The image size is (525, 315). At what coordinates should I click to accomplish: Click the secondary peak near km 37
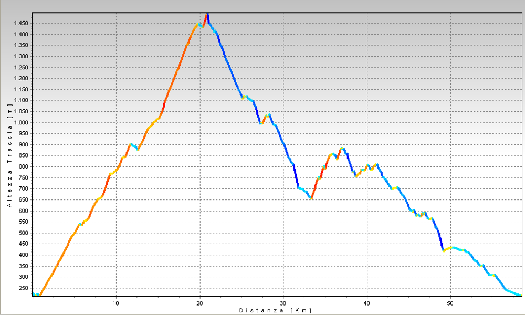pyautogui.click(x=342, y=148)
